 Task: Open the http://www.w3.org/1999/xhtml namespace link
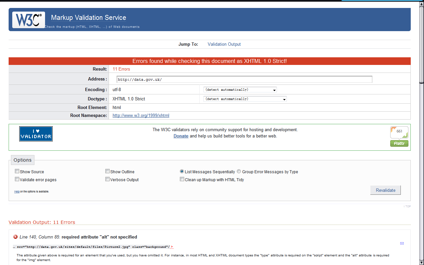pos(141,116)
